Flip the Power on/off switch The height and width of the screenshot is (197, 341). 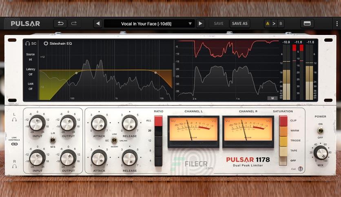[320, 131]
